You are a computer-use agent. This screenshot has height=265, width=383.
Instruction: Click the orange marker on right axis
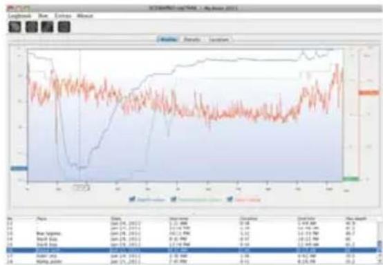(x=369, y=92)
